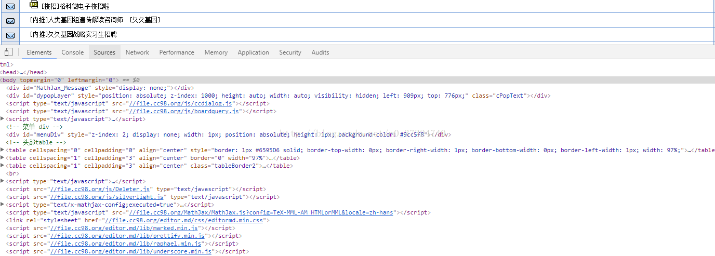Expand the text/x-mathjax-config script node
This screenshot has width=715, height=256.
(2, 205)
